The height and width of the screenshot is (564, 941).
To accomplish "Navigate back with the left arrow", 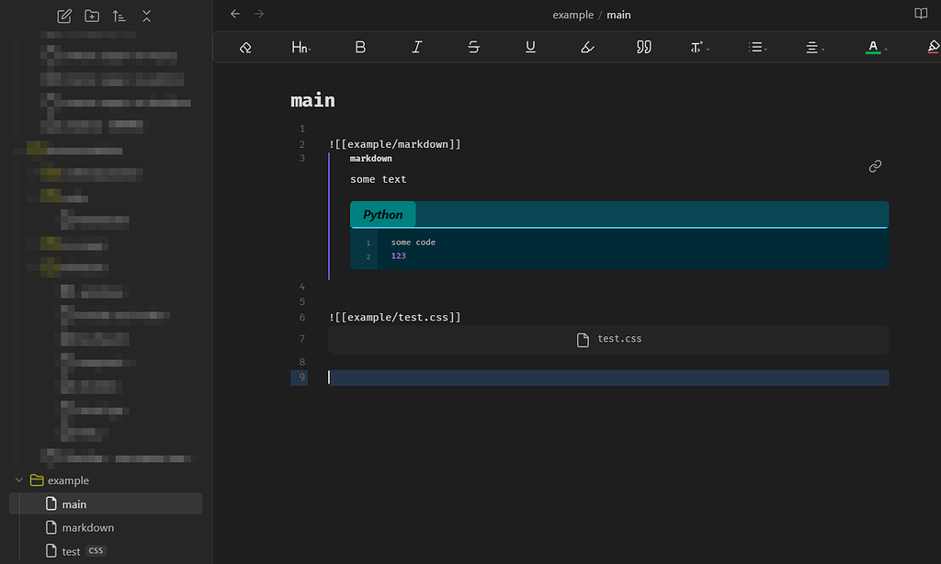I will [234, 14].
